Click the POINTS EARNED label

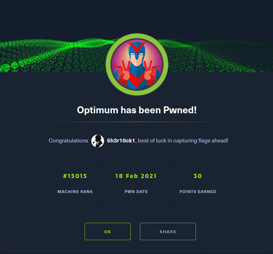click(x=198, y=192)
